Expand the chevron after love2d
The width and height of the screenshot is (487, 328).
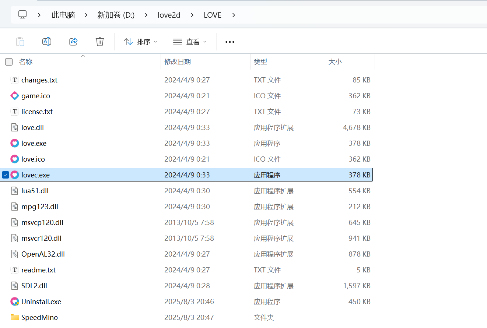pyautogui.click(x=192, y=15)
